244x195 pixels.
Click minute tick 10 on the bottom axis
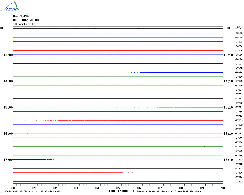pyautogui.click(x=223, y=188)
